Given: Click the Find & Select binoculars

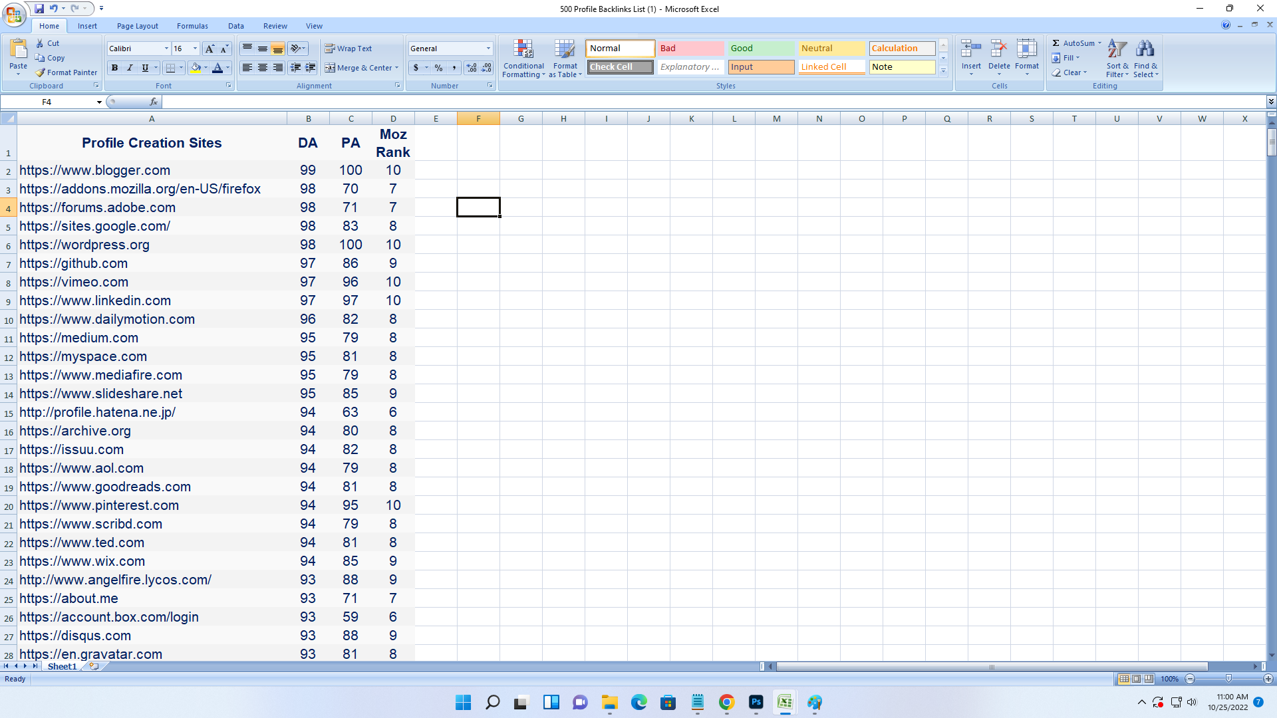Looking at the screenshot, I should tap(1145, 51).
